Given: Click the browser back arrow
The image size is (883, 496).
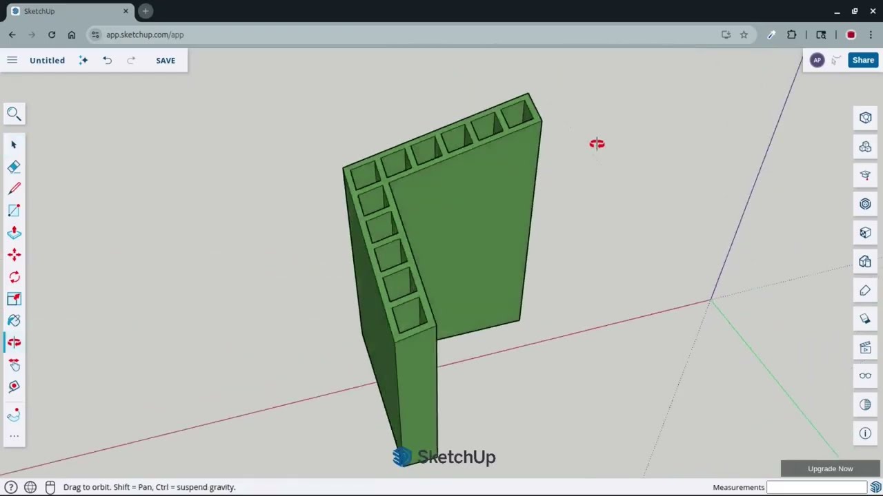Looking at the screenshot, I should click(12, 34).
